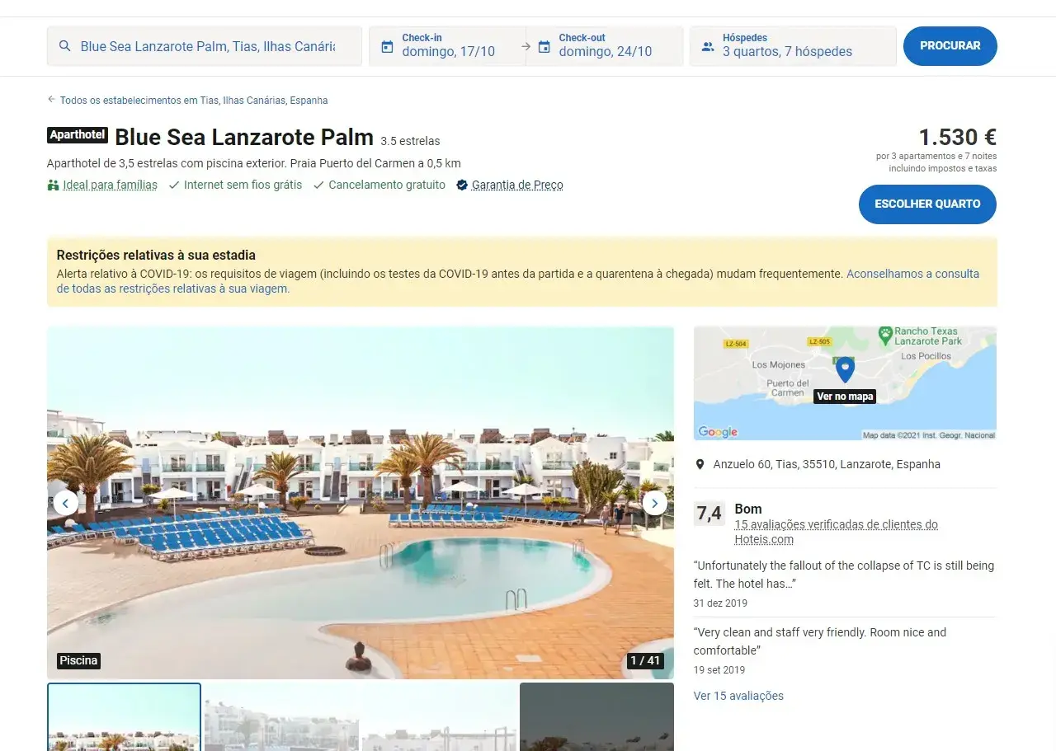
Task: Show the next photo with right arrow
Action: [654, 503]
